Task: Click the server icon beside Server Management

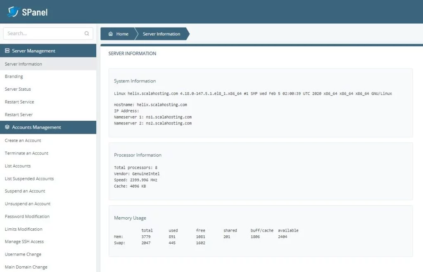Action: pos(7,50)
